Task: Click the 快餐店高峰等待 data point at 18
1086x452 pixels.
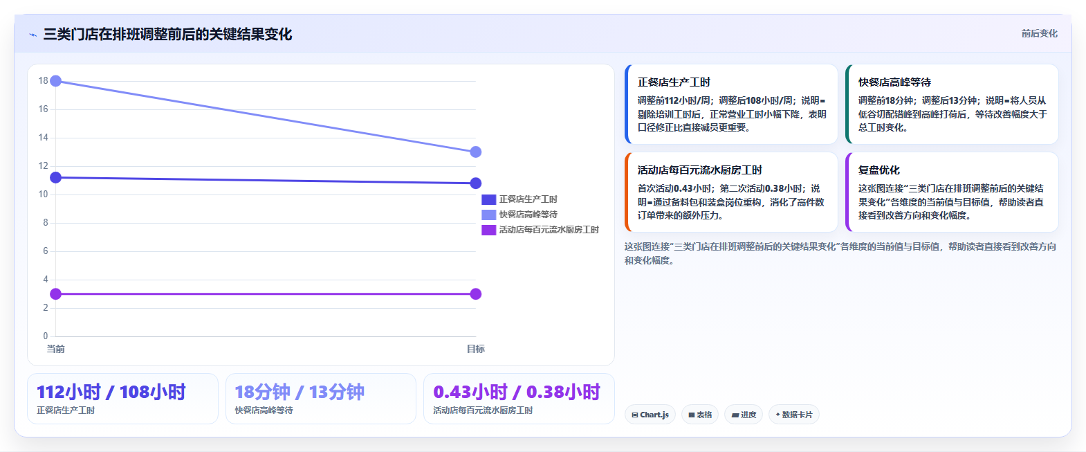Action: (x=56, y=81)
